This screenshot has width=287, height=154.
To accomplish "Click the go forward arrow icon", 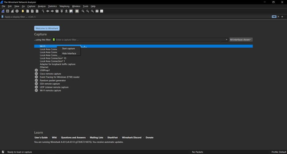I will coord(52,11).
